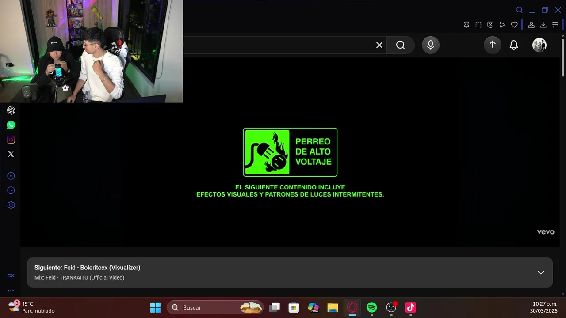Take a snapshot with the capture icon

pos(478,25)
